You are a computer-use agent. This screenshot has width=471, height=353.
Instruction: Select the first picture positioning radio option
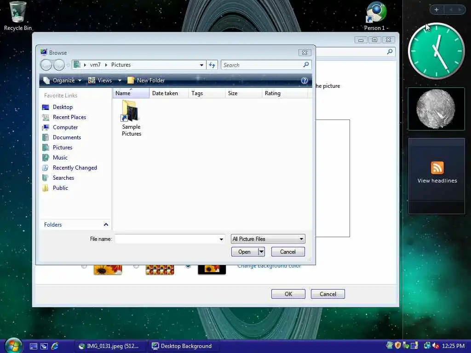[84, 266]
